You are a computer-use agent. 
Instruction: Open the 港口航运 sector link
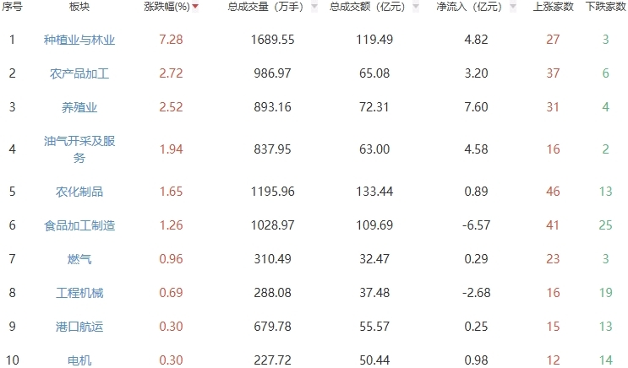click(79, 327)
